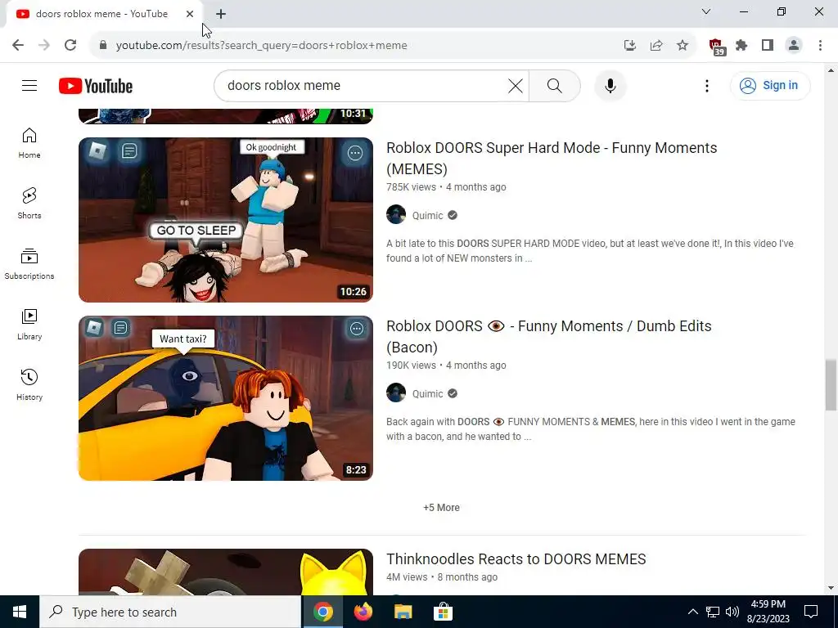
Task: View site information via the lock icon
Action: pyautogui.click(x=104, y=45)
